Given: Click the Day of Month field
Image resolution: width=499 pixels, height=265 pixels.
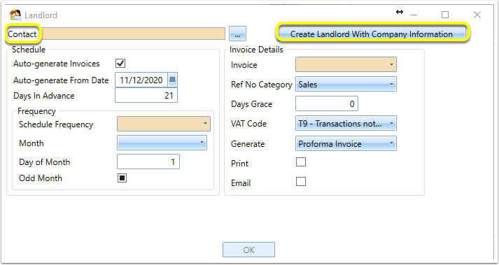Looking at the screenshot, I should point(148,162).
